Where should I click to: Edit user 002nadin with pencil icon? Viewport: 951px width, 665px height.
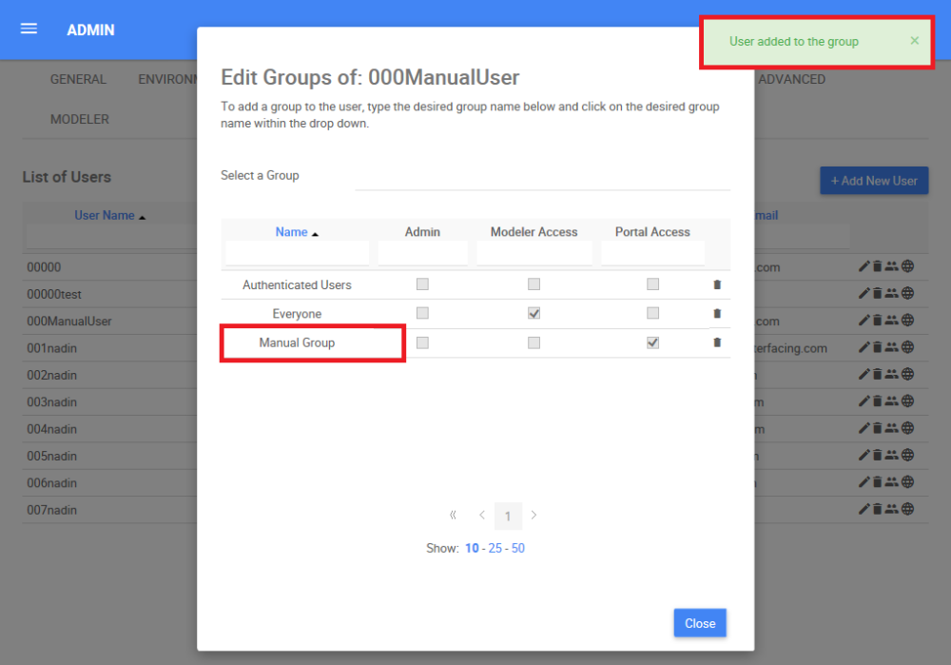point(864,375)
